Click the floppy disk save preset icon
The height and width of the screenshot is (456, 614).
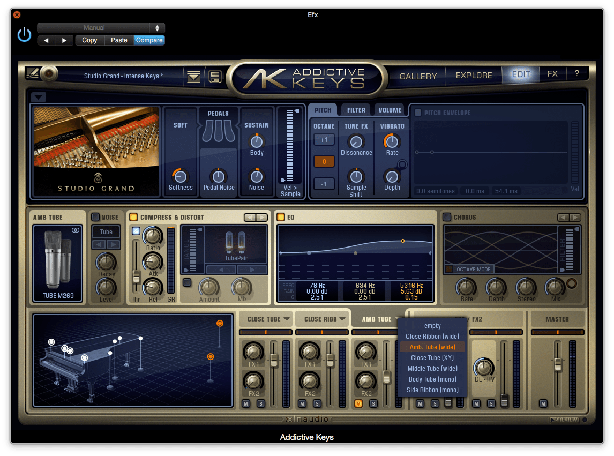point(215,77)
